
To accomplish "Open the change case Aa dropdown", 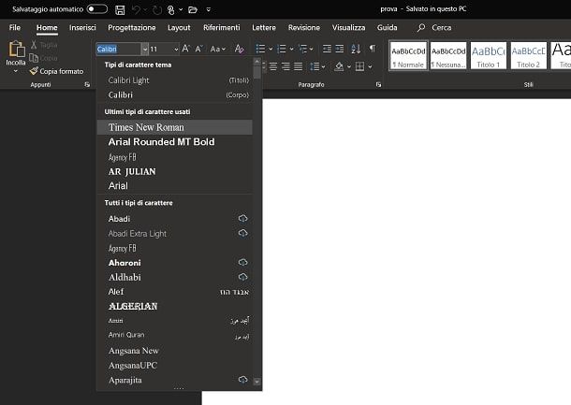I will point(218,49).
